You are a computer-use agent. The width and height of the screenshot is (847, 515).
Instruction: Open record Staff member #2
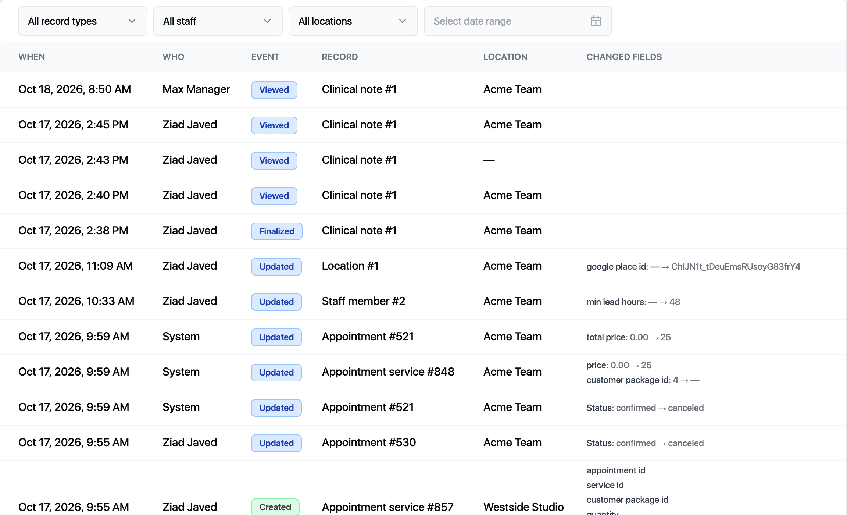point(364,301)
